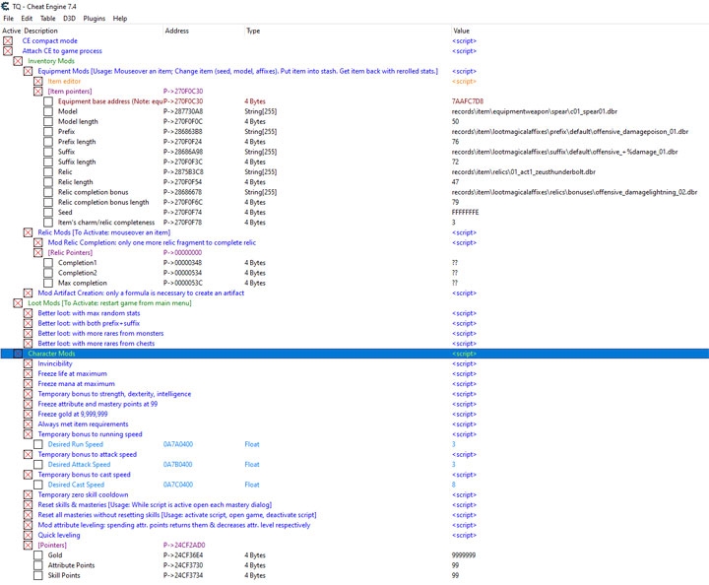Check the Seed entry checkbox
Viewport: 709px width, 585px height.
48,213
